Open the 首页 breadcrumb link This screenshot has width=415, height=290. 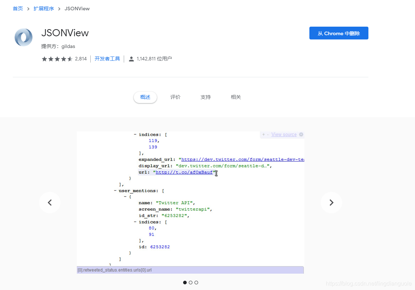pos(18,9)
